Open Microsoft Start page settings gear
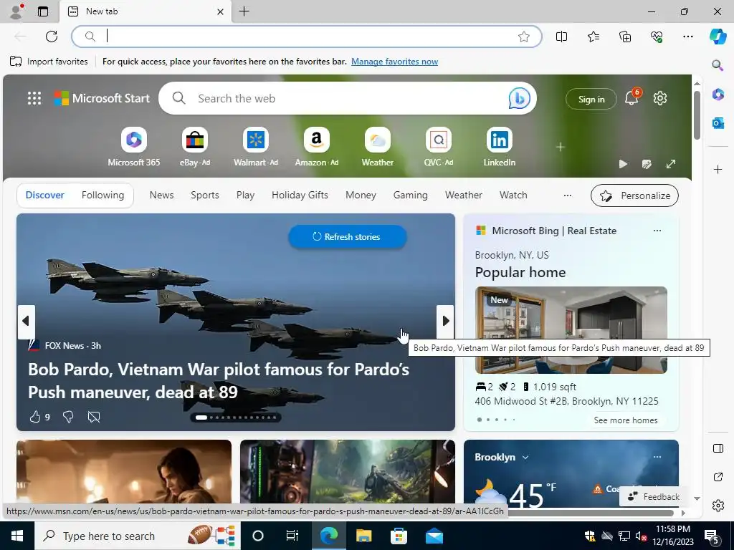 pos(660,98)
